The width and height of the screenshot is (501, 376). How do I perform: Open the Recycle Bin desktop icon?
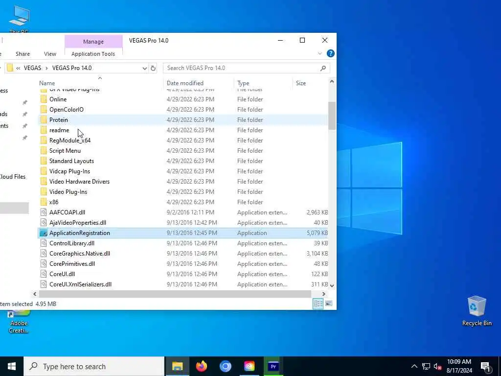[x=477, y=311]
